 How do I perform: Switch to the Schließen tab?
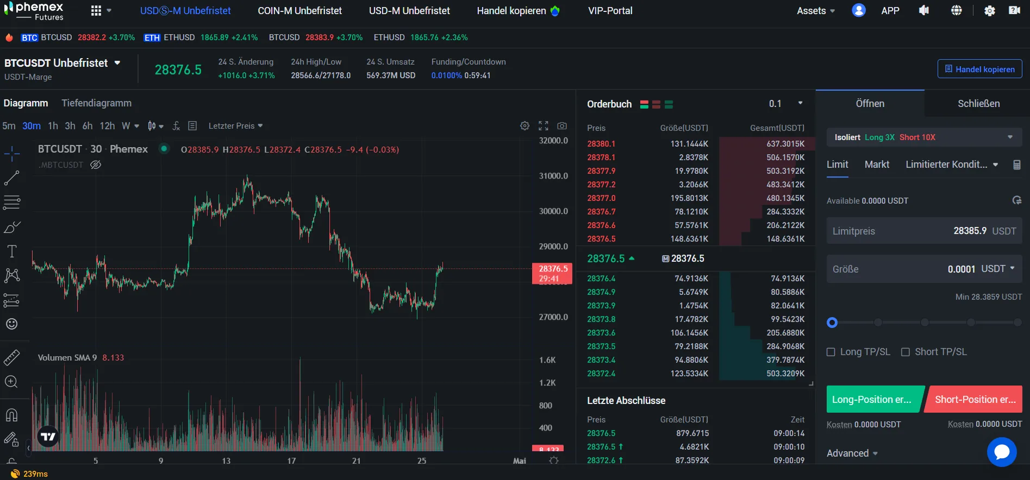(978, 104)
